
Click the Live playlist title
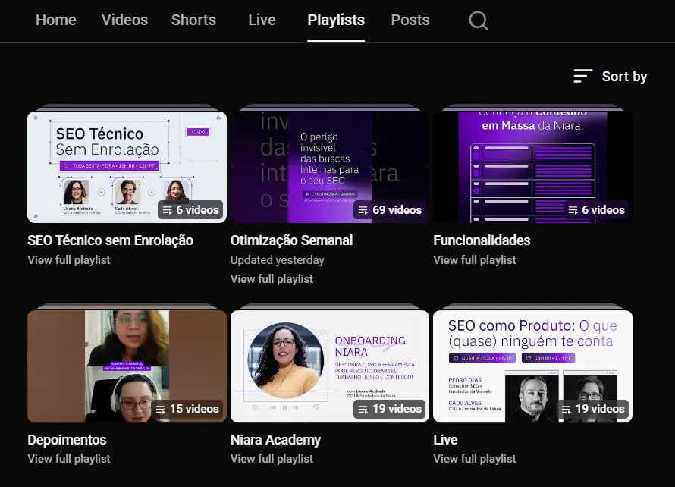pos(445,440)
